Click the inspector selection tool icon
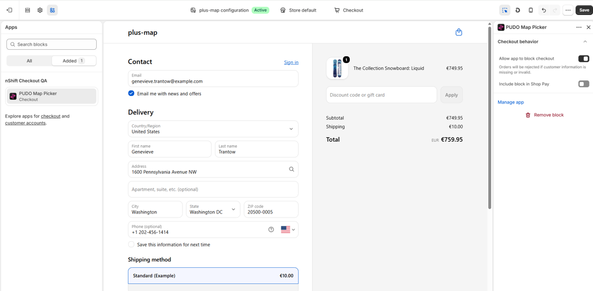The width and height of the screenshot is (593, 291). pyautogui.click(x=504, y=10)
